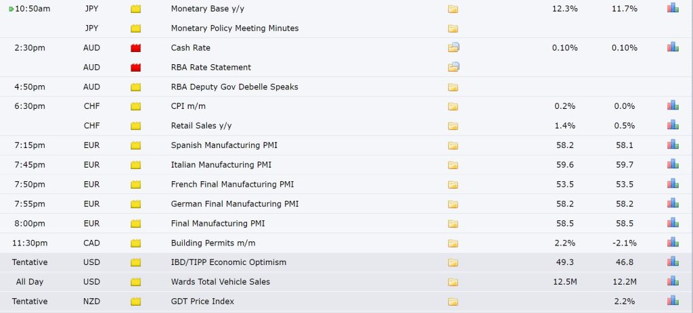Click the green arrow beside 10:50am

12,9
